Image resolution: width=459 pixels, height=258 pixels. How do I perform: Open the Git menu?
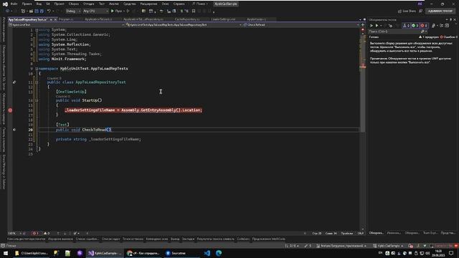[48, 4]
